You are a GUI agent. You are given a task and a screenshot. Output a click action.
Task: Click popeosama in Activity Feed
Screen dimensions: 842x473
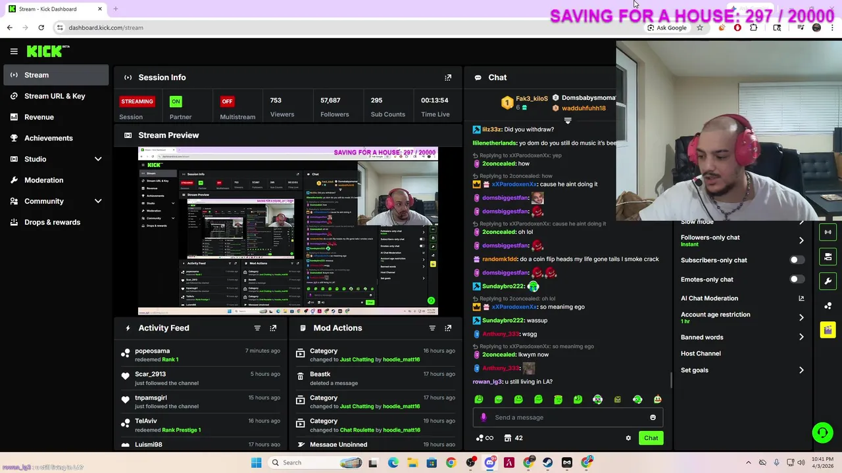pyautogui.click(x=152, y=351)
